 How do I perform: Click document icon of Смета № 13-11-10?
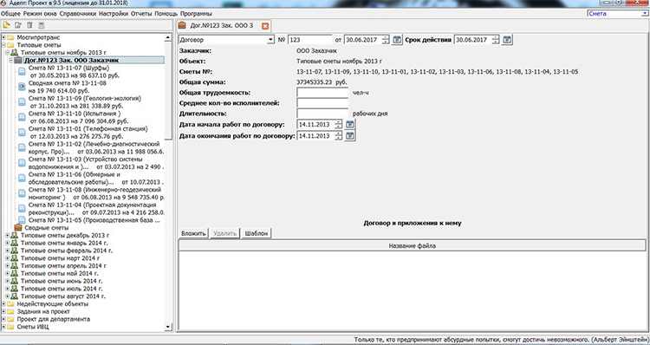click(x=22, y=117)
